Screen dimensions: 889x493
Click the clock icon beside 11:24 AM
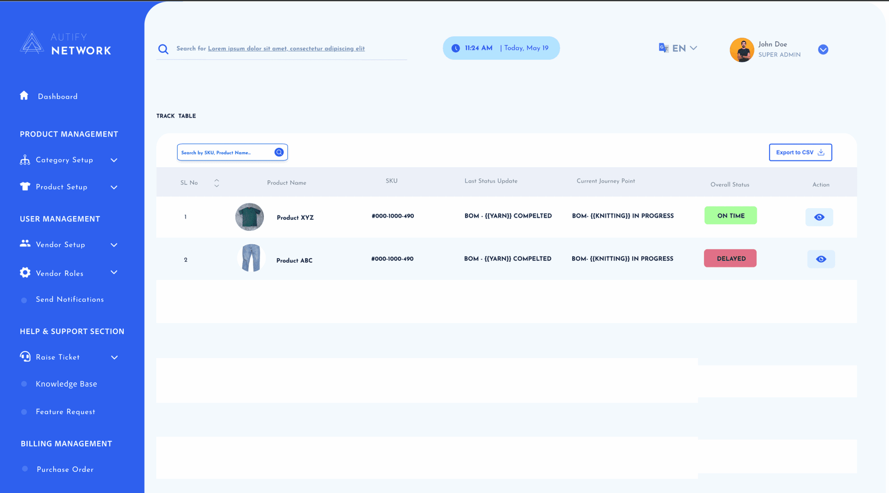[x=456, y=48]
